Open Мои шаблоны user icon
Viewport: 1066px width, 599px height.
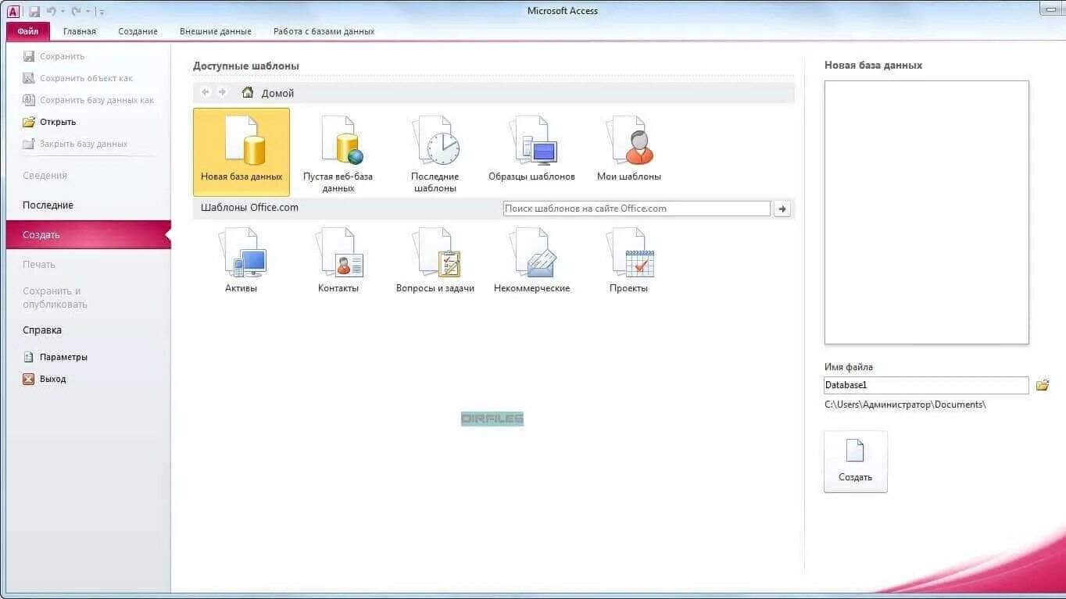pos(630,141)
